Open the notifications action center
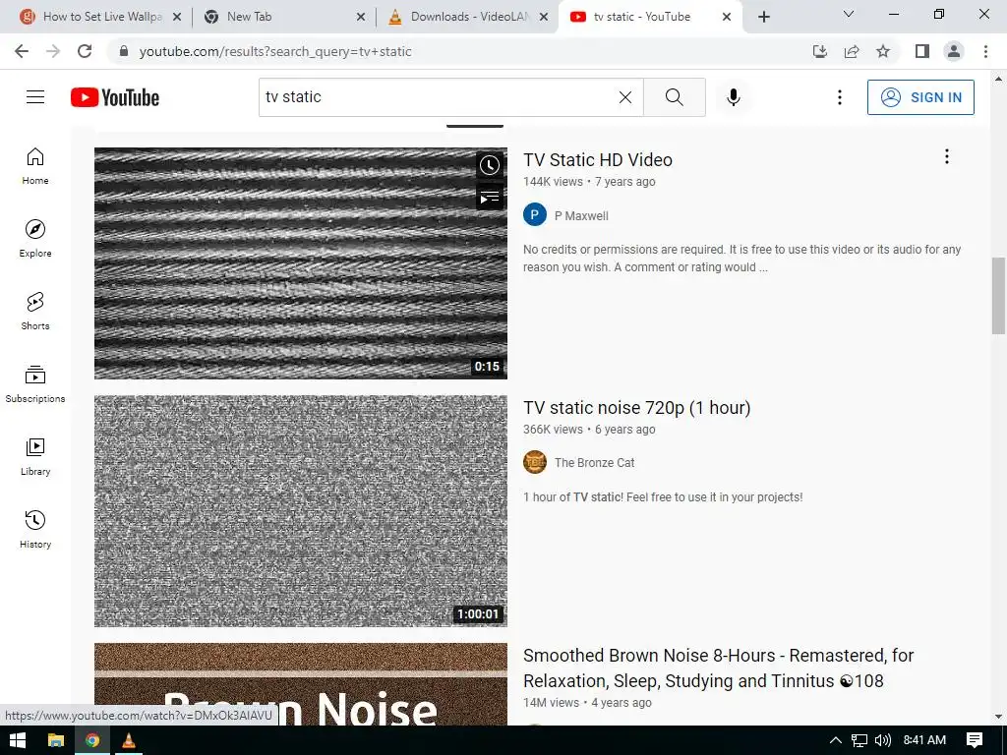This screenshot has width=1007, height=755. [x=975, y=740]
